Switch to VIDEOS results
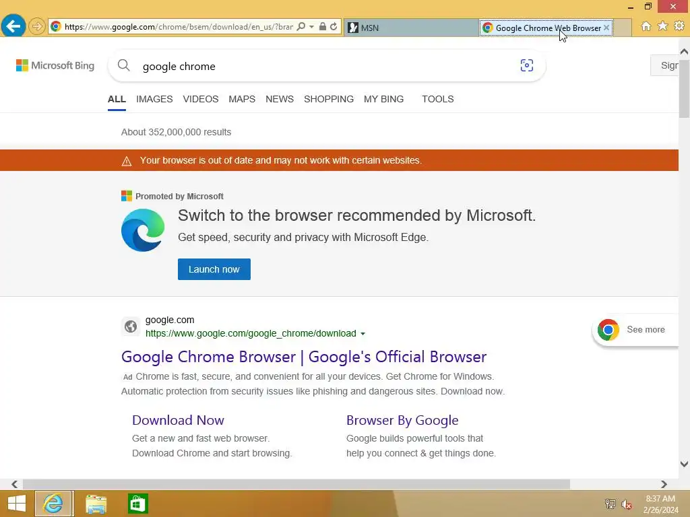 (201, 100)
